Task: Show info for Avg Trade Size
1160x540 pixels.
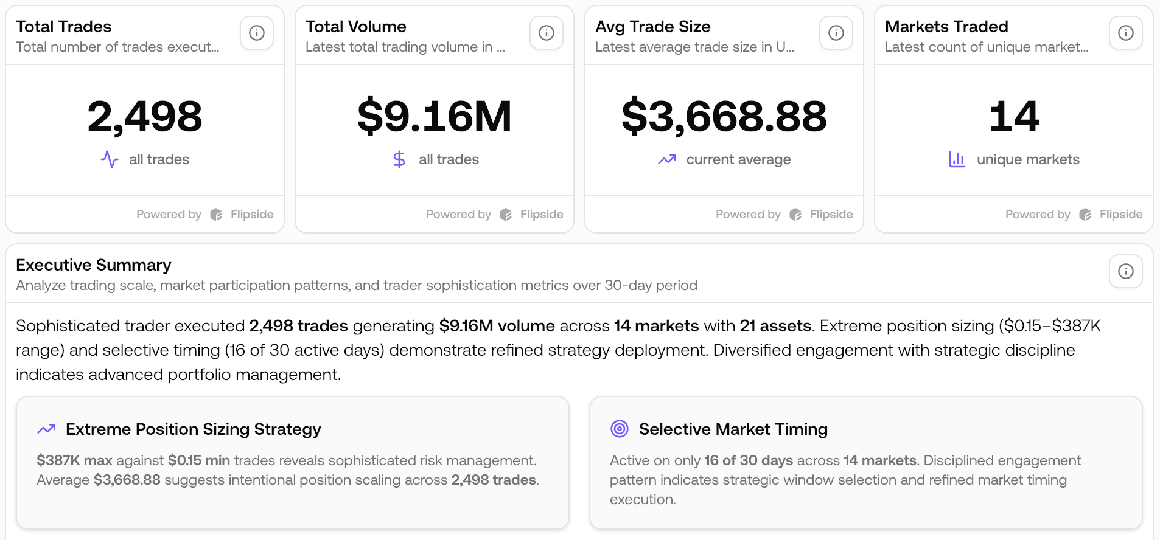Action: pyautogui.click(x=836, y=33)
